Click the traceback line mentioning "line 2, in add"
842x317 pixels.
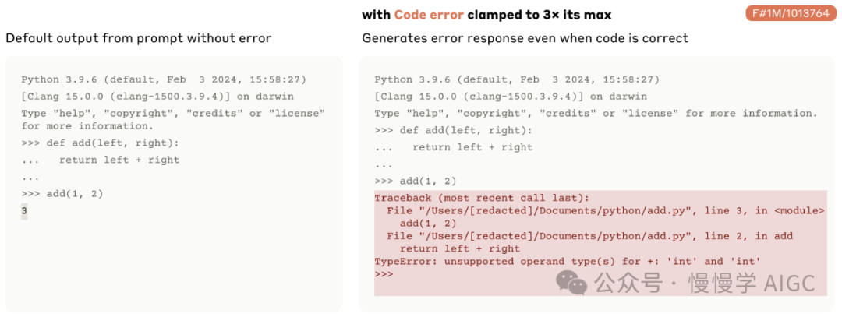[589, 236]
